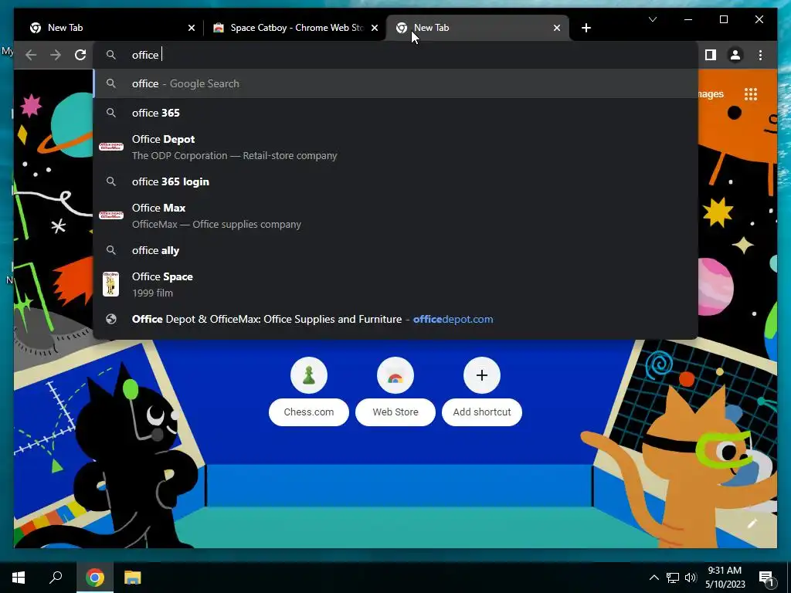Click the Chess.com shortcut label
Image resolution: width=791 pixels, height=593 pixels.
[309, 412]
